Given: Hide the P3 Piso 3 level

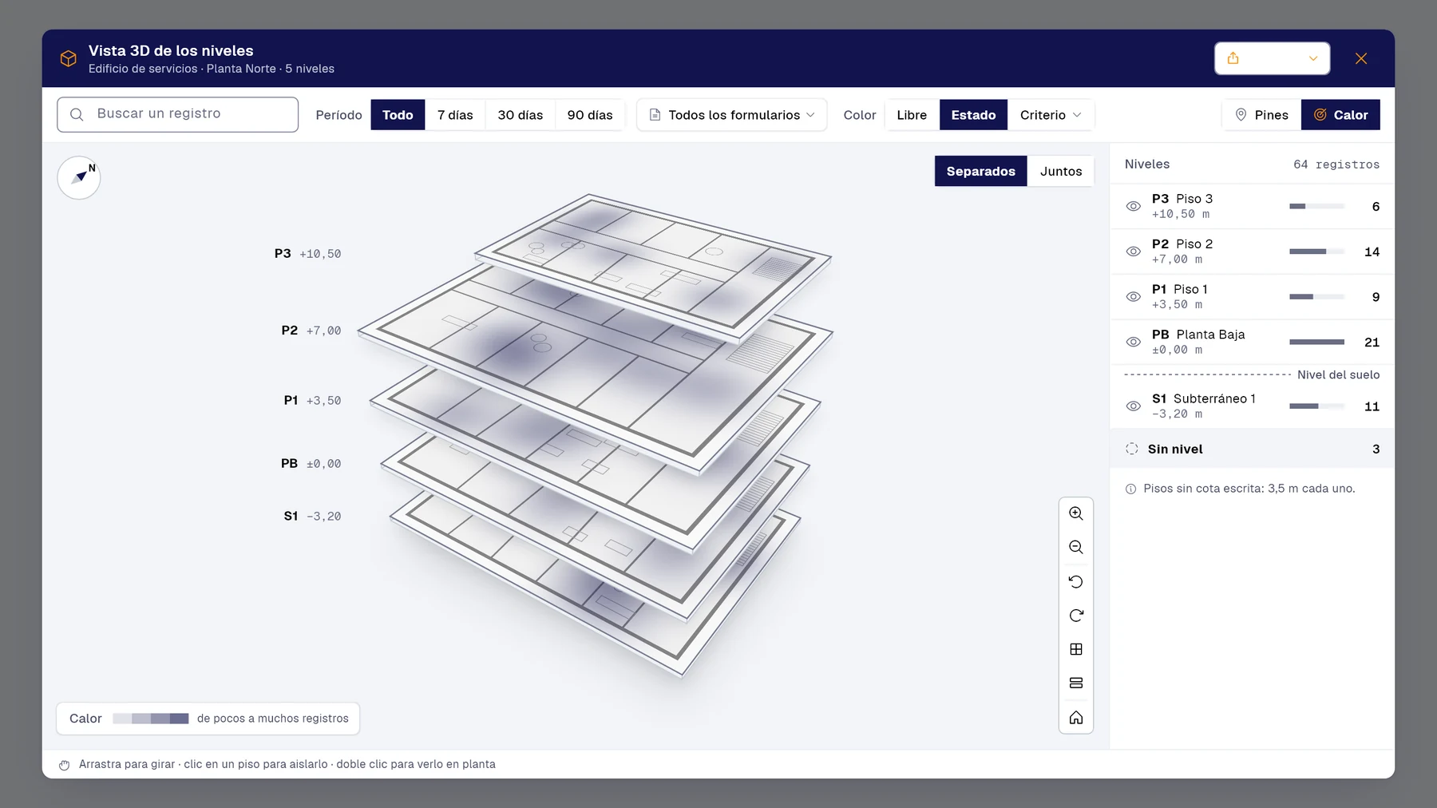Looking at the screenshot, I should point(1133,206).
